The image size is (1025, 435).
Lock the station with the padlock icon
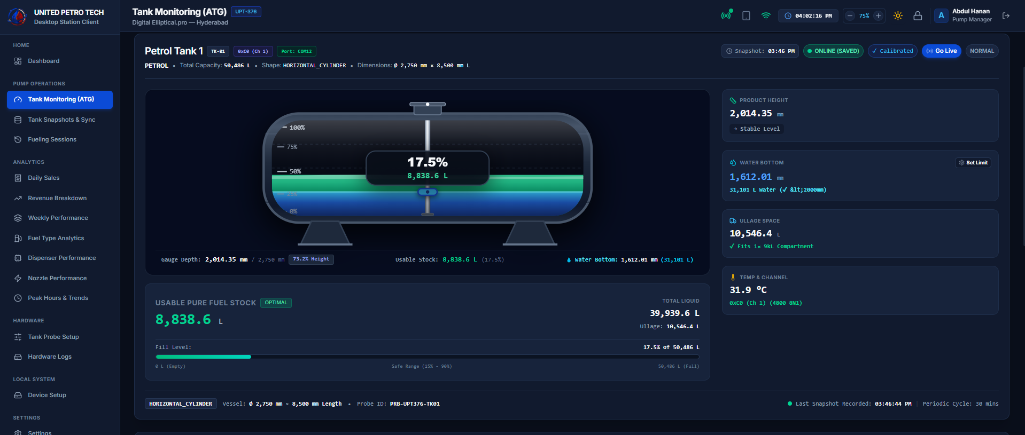point(918,16)
